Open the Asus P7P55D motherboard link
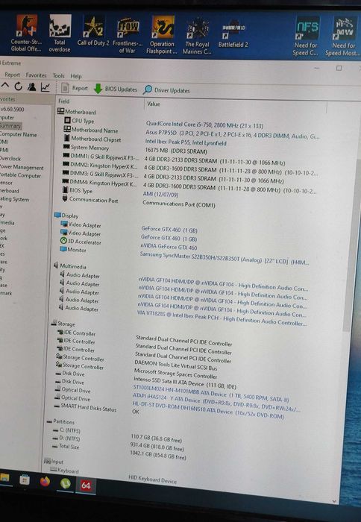This screenshot has width=361, height=522. pyautogui.click(x=232, y=134)
